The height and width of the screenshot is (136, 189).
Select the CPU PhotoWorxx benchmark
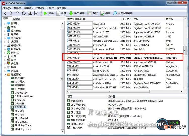pos(22,96)
